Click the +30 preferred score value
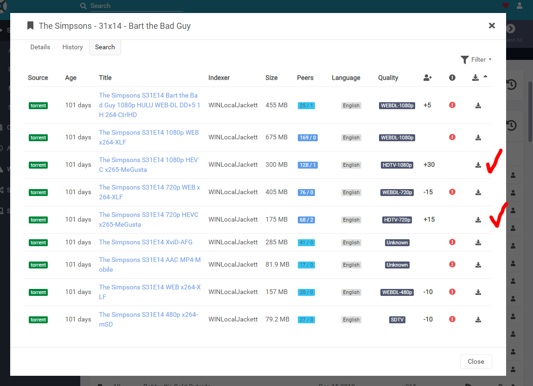 pyautogui.click(x=429, y=165)
